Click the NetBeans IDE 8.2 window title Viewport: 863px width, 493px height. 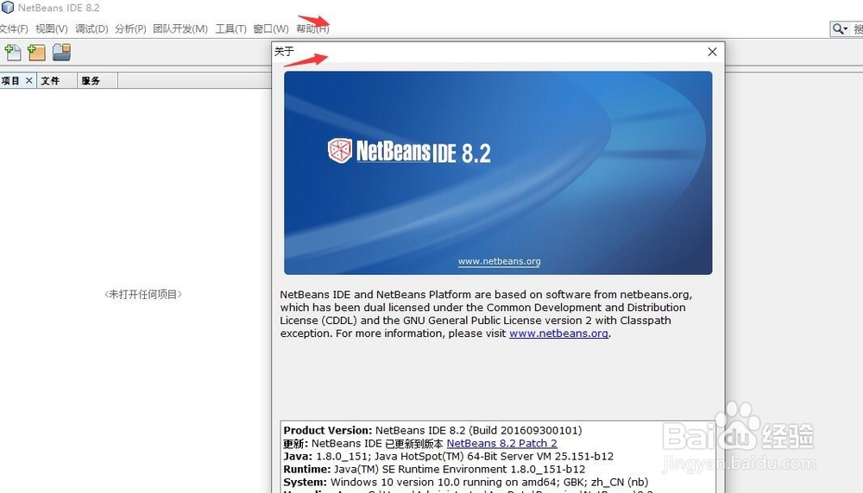pyautogui.click(x=59, y=8)
